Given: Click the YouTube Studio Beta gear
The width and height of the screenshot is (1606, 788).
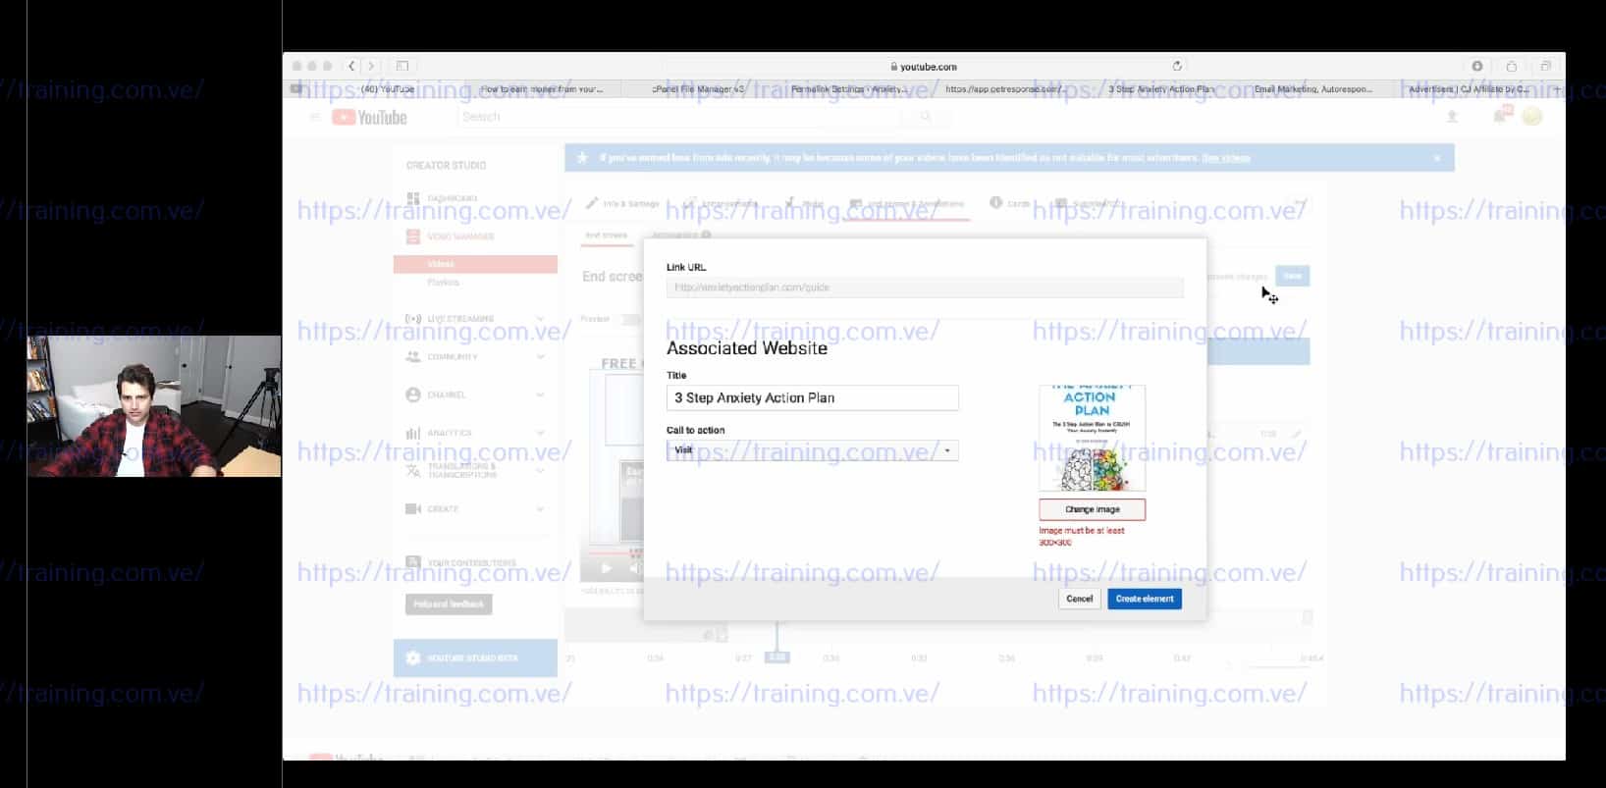Looking at the screenshot, I should 413,657.
